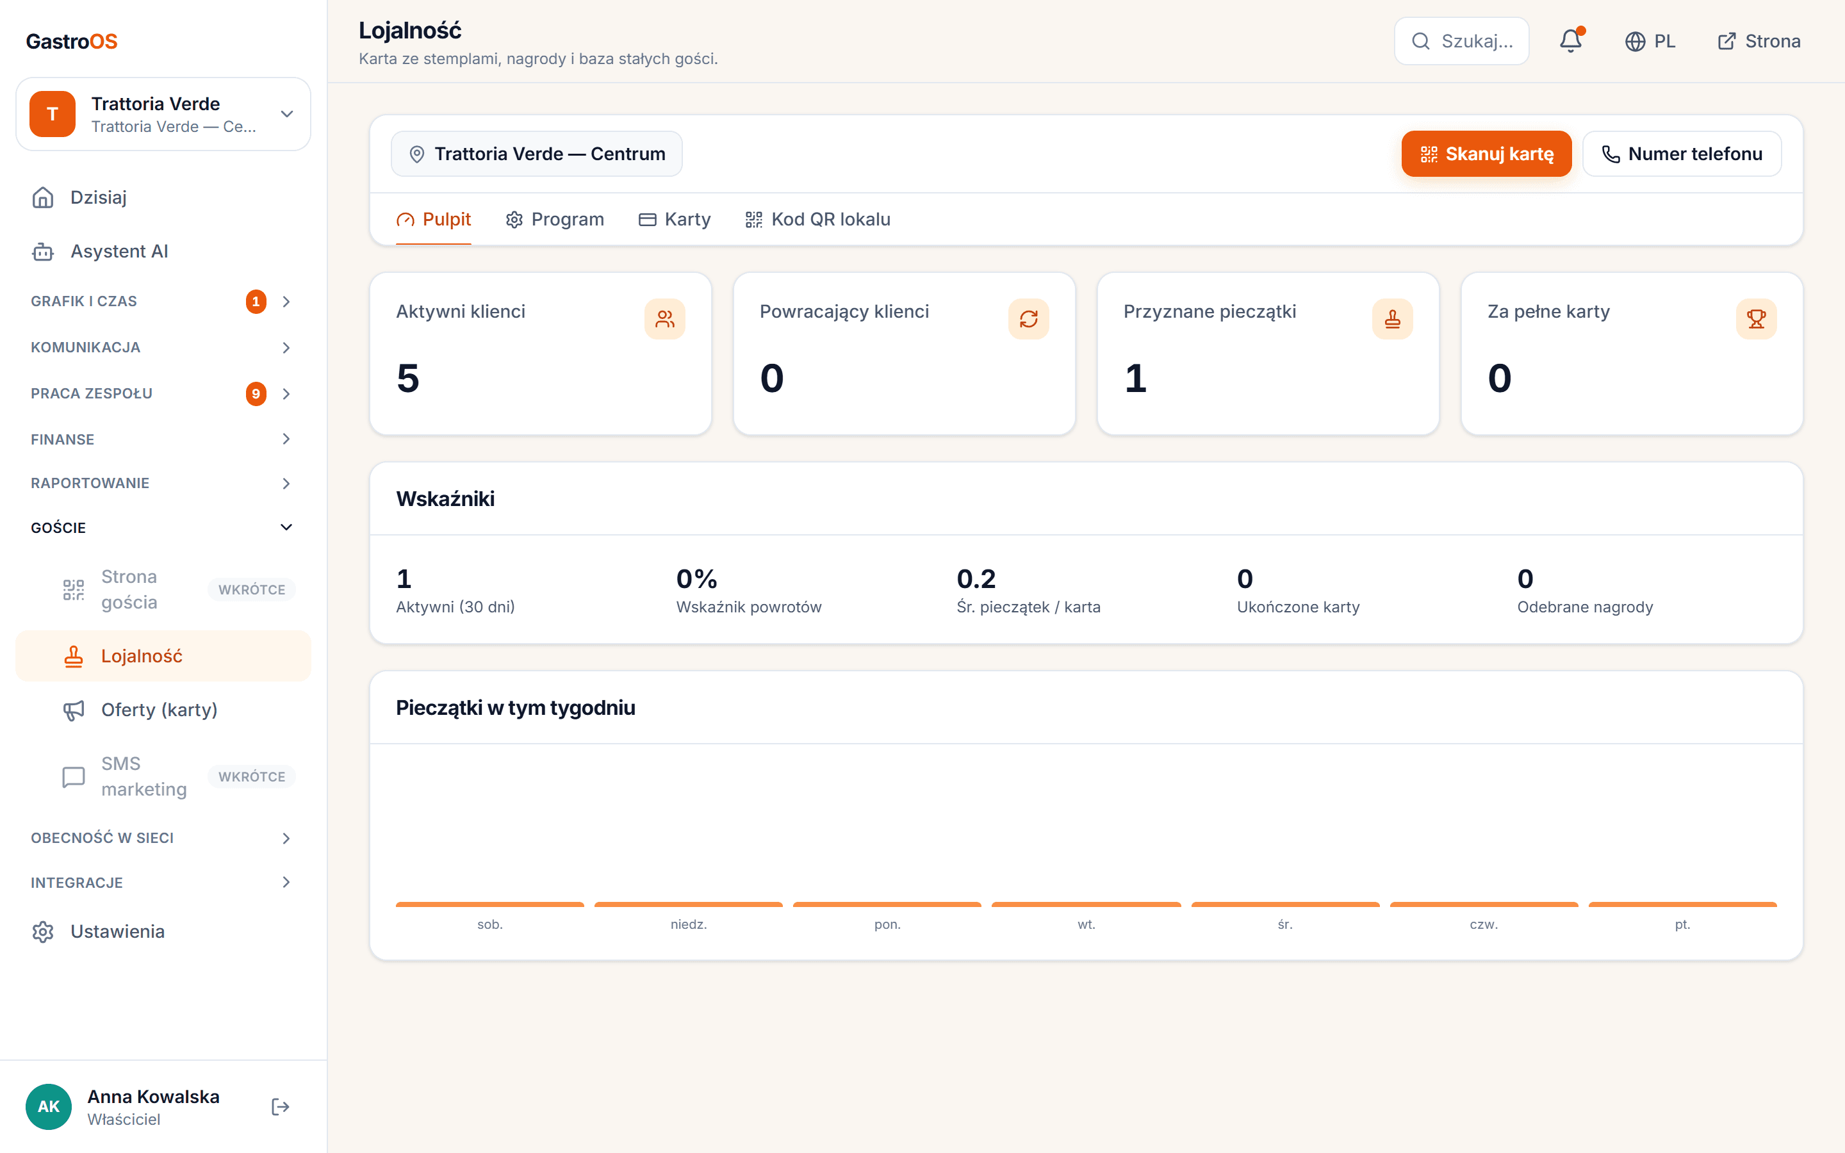
Task: Click the logout icon beside Anna Kowalska
Action: tap(281, 1106)
